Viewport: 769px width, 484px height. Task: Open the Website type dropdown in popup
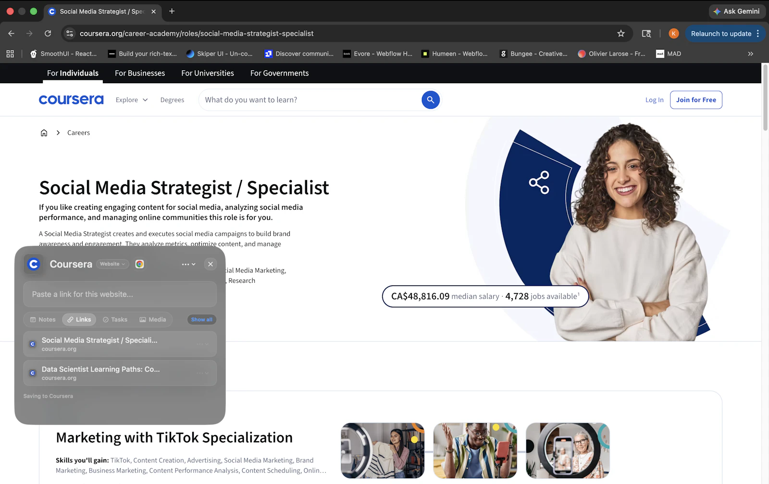(112, 264)
